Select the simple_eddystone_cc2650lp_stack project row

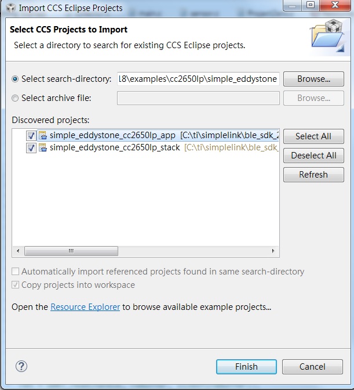click(115, 147)
